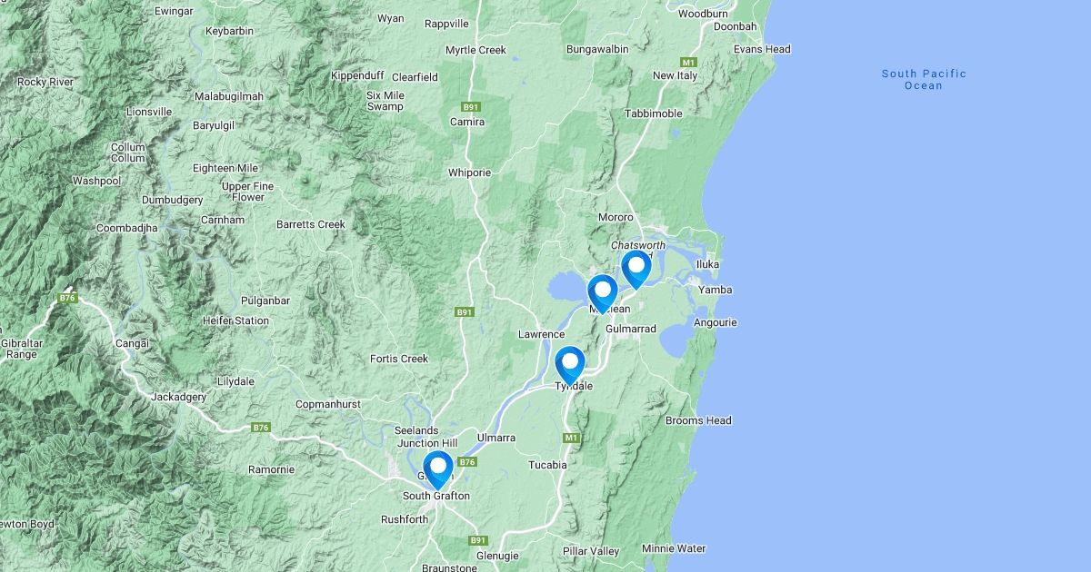
Task: Click the Brooms Head label
Action: [x=698, y=420]
